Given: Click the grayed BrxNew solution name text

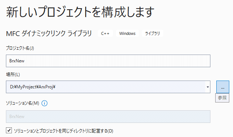Looking at the screenshot, I should point(17,117).
